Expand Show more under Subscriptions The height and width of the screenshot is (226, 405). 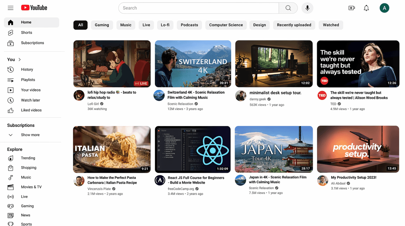(x=30, y=135)
